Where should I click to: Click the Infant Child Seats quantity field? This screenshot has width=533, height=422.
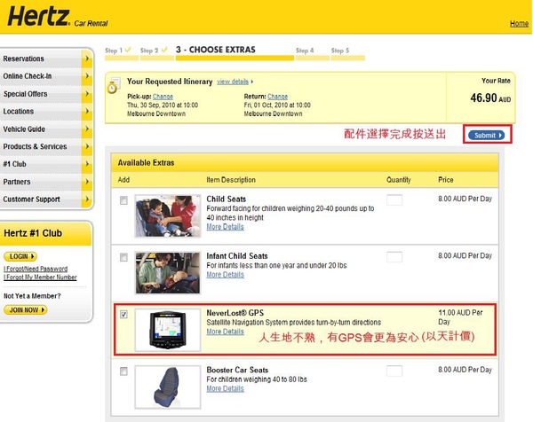394,257
